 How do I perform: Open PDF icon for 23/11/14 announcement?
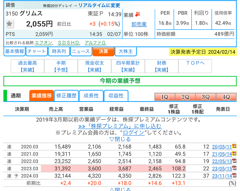pyautogui.click(x=234, y=175)
